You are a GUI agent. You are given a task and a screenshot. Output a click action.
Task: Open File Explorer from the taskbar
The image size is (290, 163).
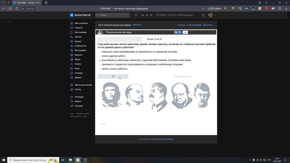tap(70, 160)
